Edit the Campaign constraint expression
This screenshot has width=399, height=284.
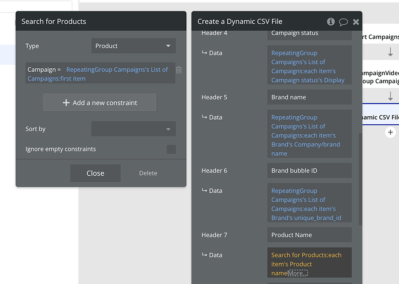98,74
